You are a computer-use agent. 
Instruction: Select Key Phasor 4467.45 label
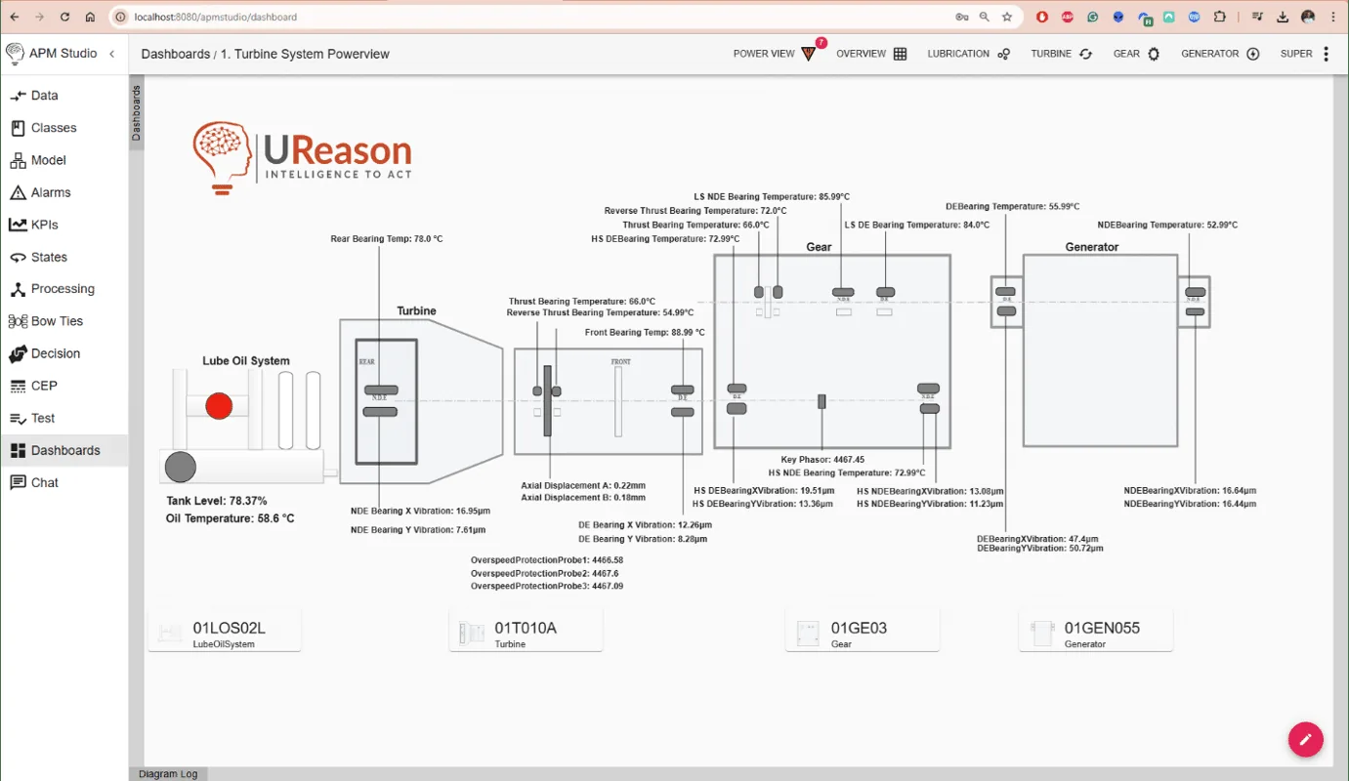point(822,460)
